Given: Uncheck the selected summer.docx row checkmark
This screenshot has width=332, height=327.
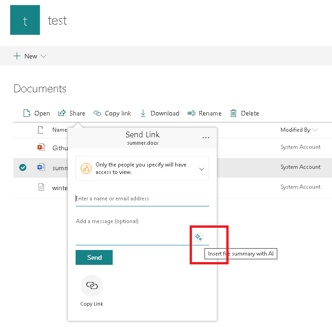Looking at the screenshot, I should pos(23,167).
